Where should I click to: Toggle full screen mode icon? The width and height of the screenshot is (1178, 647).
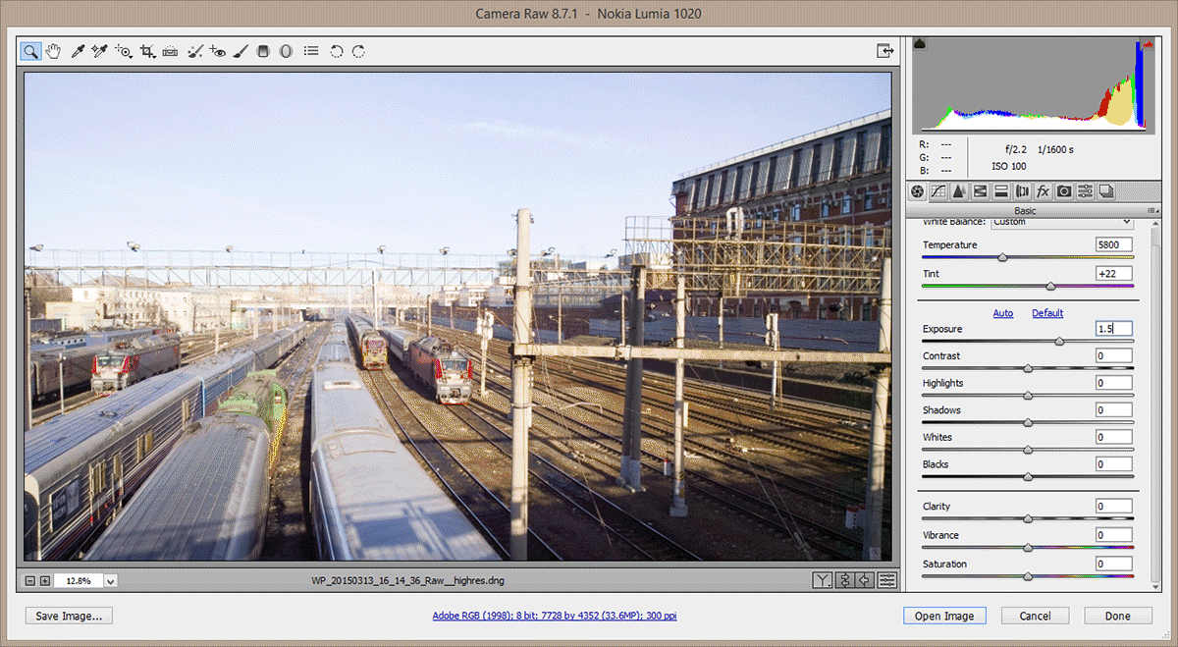(x=884, y=51)
